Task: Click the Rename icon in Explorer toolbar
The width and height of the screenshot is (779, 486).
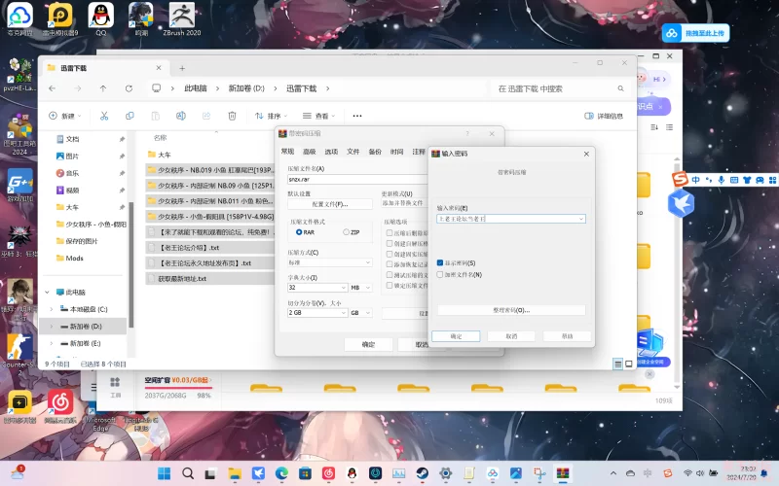Action: pos(181,116)
